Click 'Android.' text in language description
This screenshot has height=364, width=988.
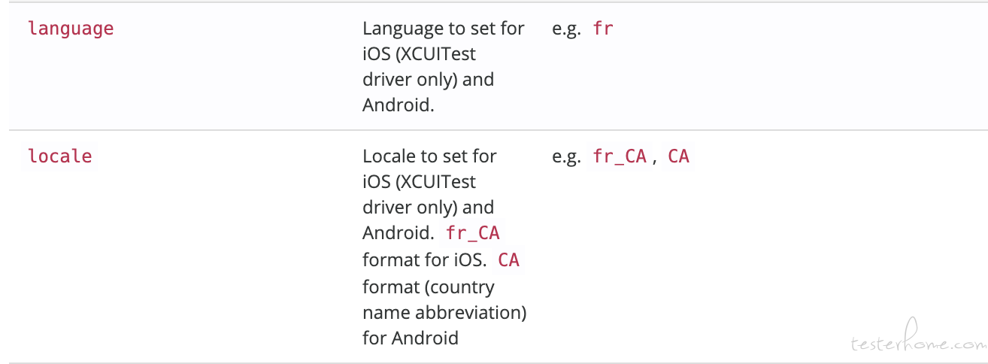pos(399,105)
